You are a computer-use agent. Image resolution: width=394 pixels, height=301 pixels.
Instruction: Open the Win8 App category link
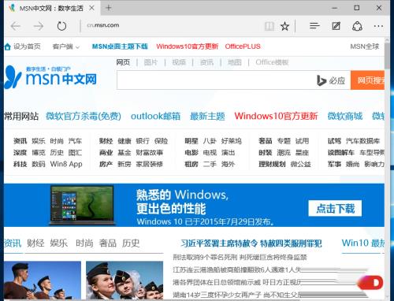(x=66, y=164)
